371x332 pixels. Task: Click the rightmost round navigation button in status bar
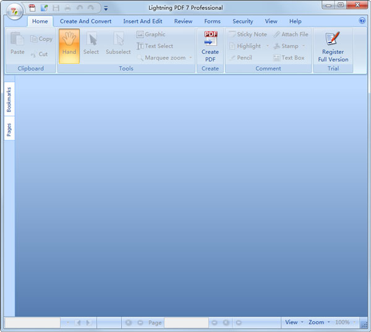239,323
